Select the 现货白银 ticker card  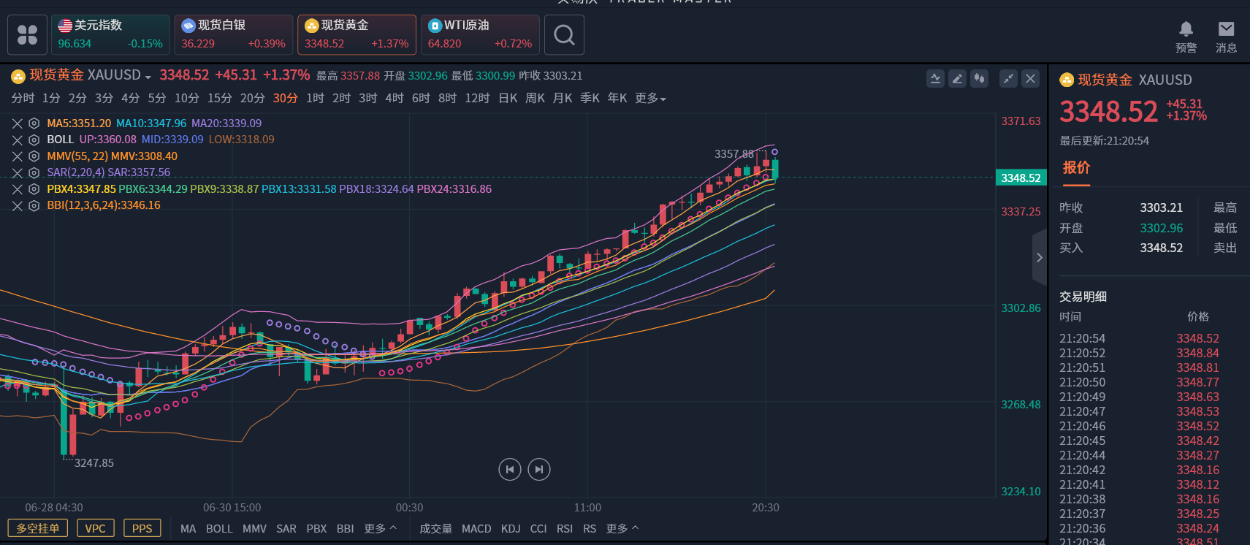[234, 35]
